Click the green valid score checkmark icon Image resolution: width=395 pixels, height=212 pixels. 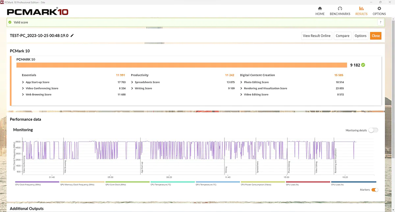(10, 22)
